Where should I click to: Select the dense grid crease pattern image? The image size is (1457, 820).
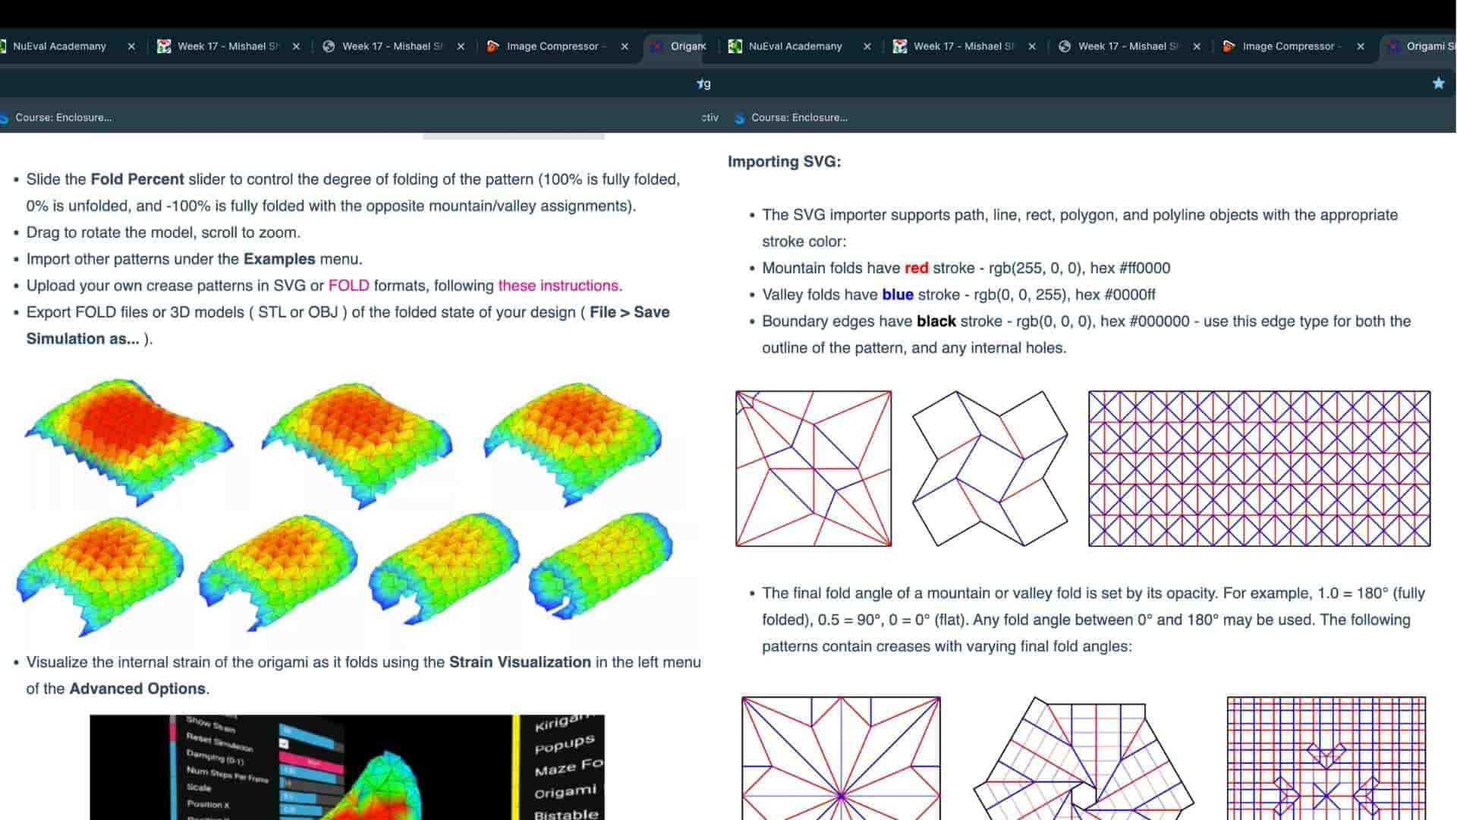1259,468
